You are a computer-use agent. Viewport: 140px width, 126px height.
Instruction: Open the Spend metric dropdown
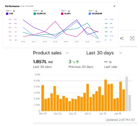36,11
